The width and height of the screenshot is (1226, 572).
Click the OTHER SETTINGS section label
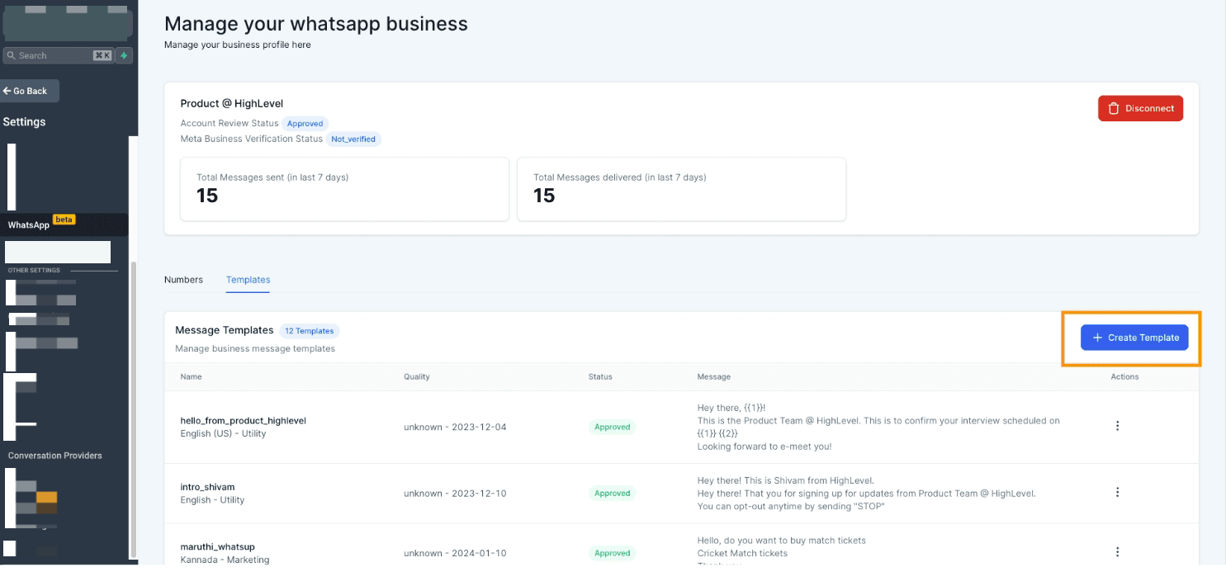pyautogui.click(x=34, y=270)
